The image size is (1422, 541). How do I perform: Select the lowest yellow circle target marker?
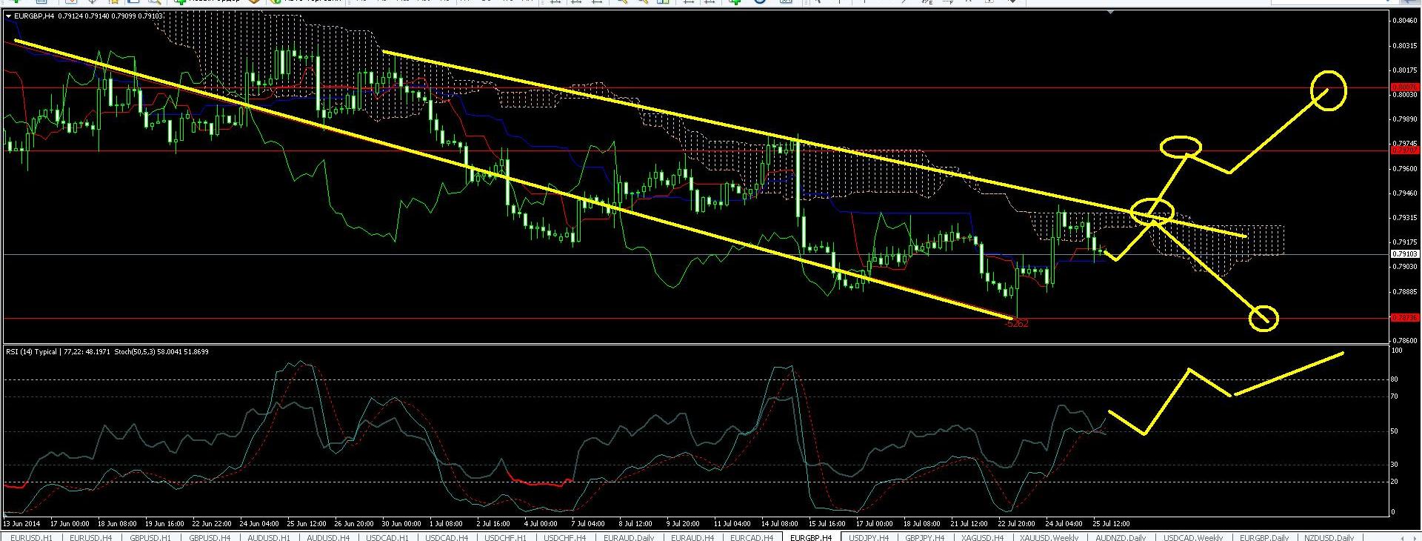click(1264, 318)
